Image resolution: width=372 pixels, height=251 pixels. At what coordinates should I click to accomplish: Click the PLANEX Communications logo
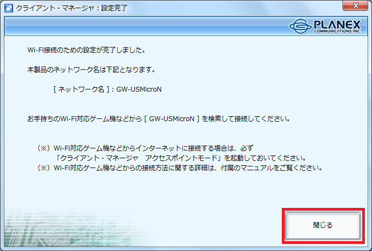pos(325,26)
